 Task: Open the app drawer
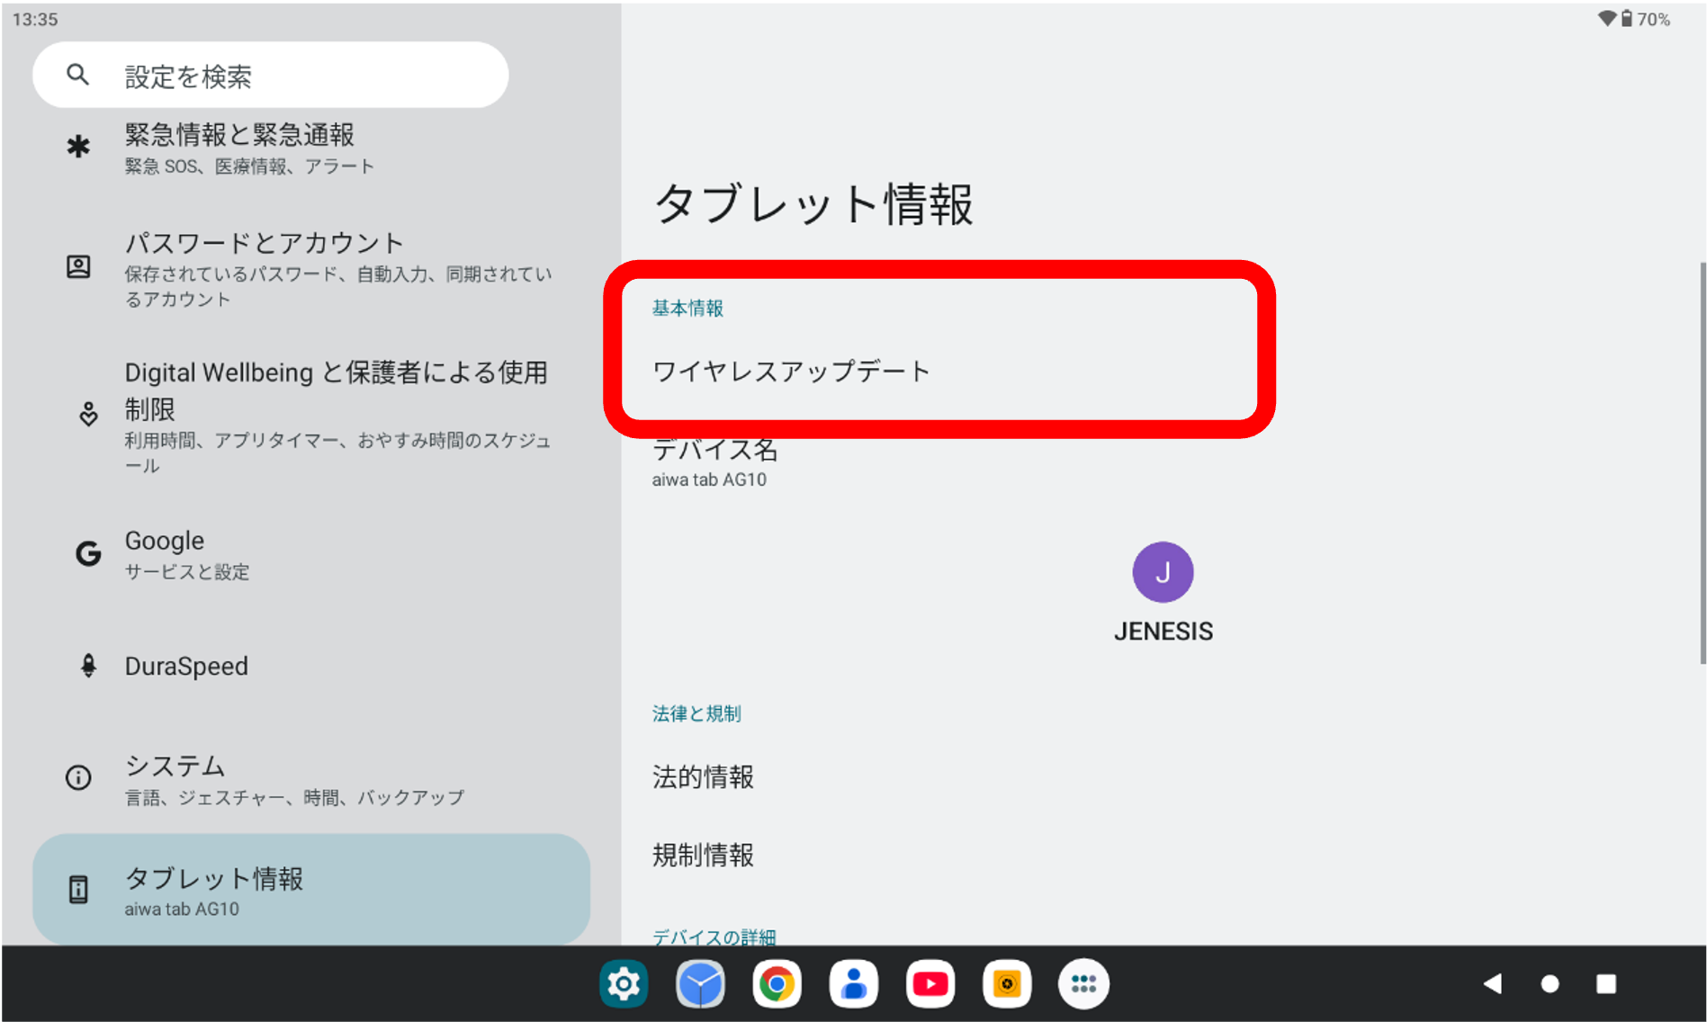pos(1083,983)
